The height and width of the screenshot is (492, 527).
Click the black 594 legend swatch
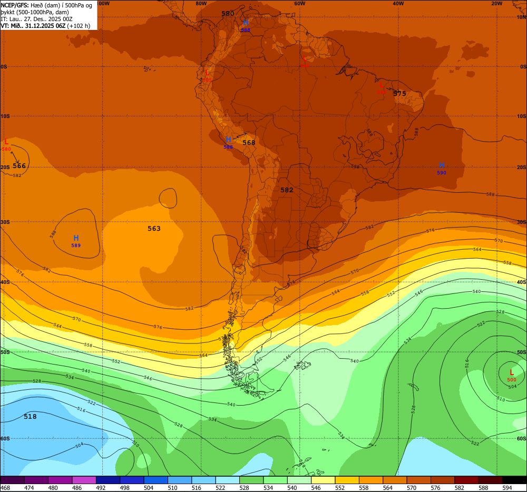pos(514,480)
